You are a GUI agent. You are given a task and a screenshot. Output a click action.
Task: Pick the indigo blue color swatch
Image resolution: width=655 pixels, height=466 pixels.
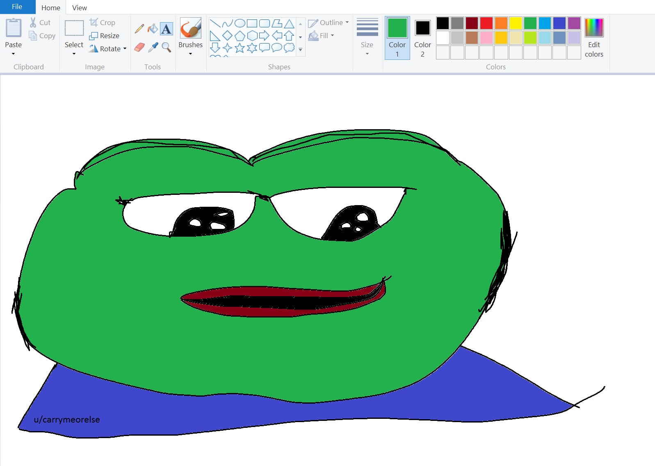559,23
